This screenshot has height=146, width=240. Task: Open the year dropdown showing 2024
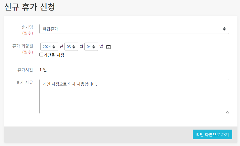coord(49,47)
